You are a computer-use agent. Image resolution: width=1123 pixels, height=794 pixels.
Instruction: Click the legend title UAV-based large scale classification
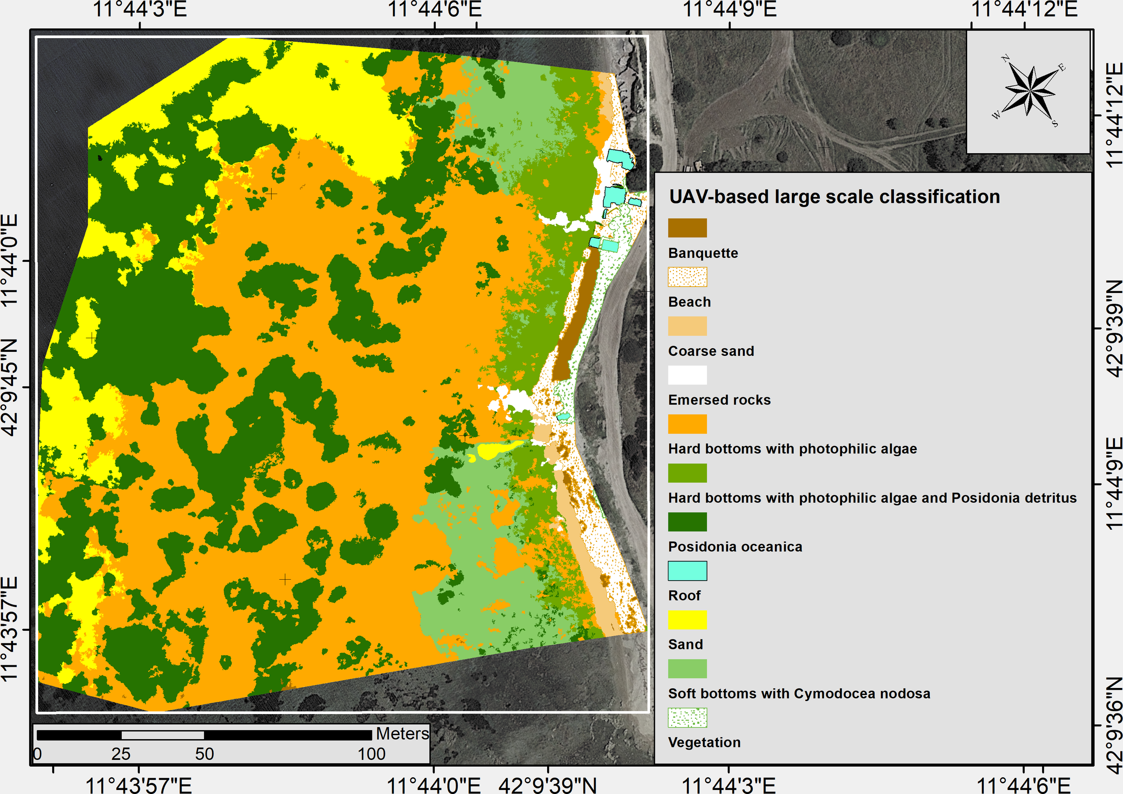(835, 197)
